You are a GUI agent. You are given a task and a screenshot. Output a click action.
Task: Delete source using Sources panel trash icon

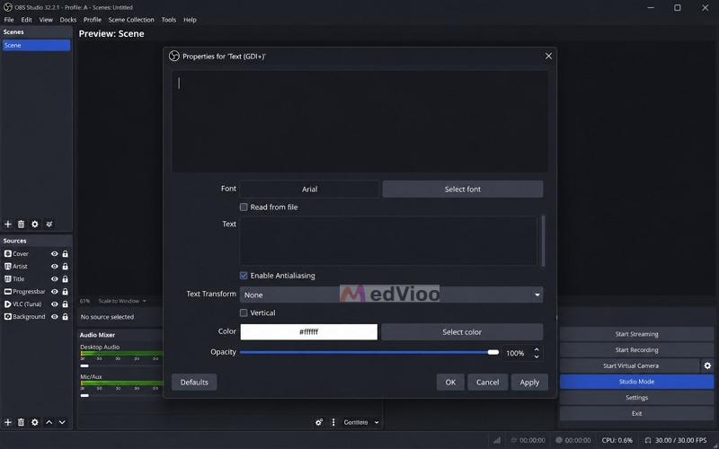click(21, 422)
